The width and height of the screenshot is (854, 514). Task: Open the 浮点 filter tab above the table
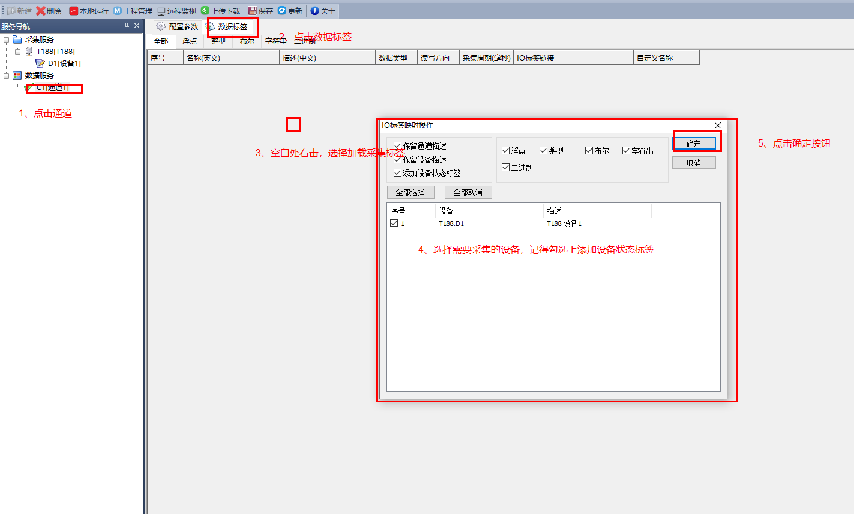[x=190, y=41]
